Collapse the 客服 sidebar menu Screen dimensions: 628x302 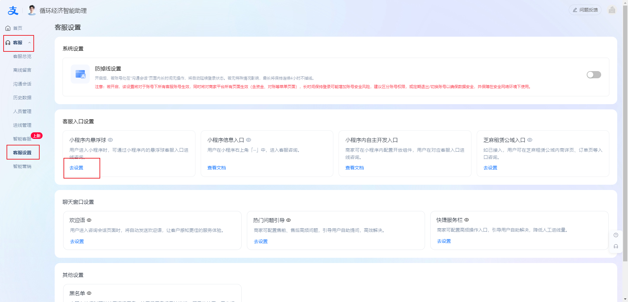[x=29, y=43]
